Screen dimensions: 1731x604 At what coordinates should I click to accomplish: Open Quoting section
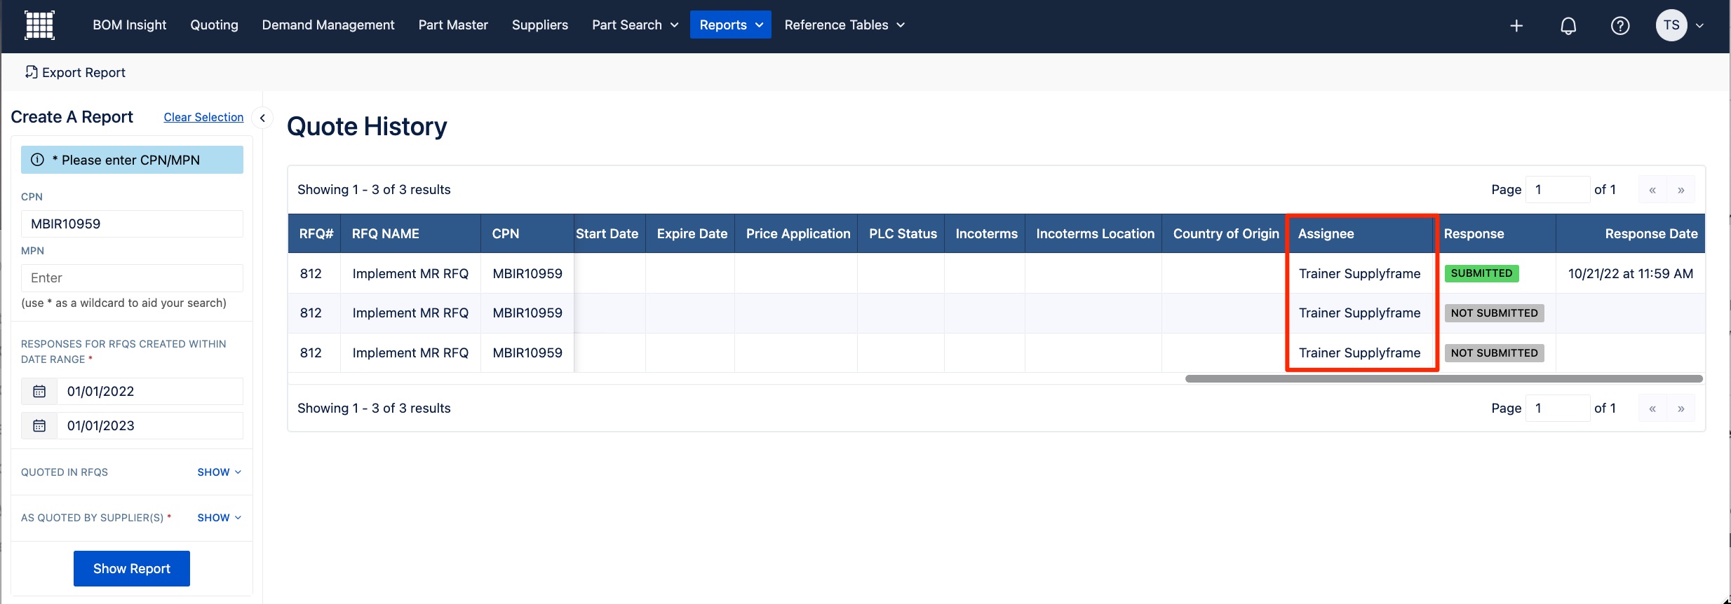pos(215,25)
